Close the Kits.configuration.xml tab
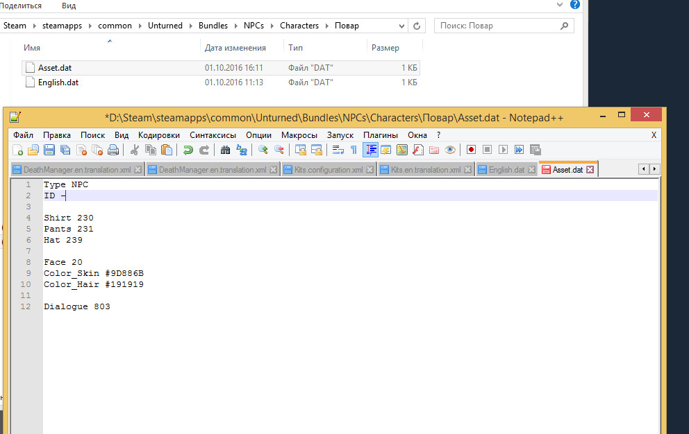Image resolution: width=689 pixels, height=434 pixels. [x=370, y=170]
